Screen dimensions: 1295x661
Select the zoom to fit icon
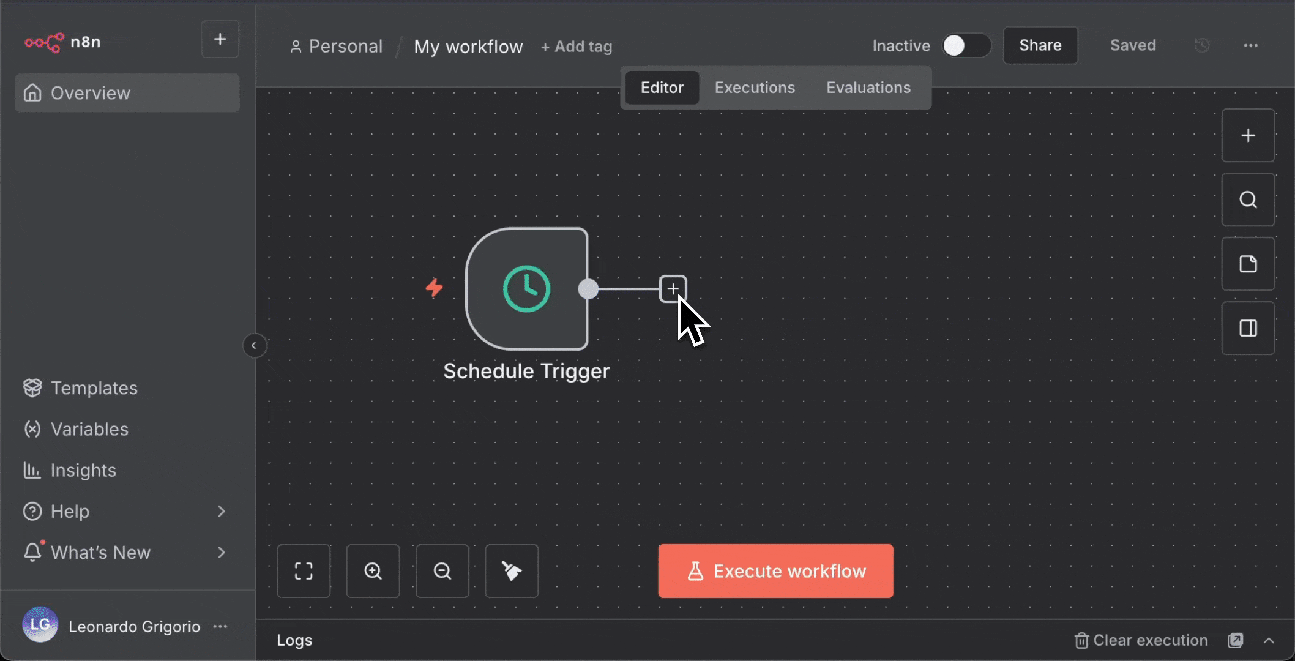click(x=304, y=571)
